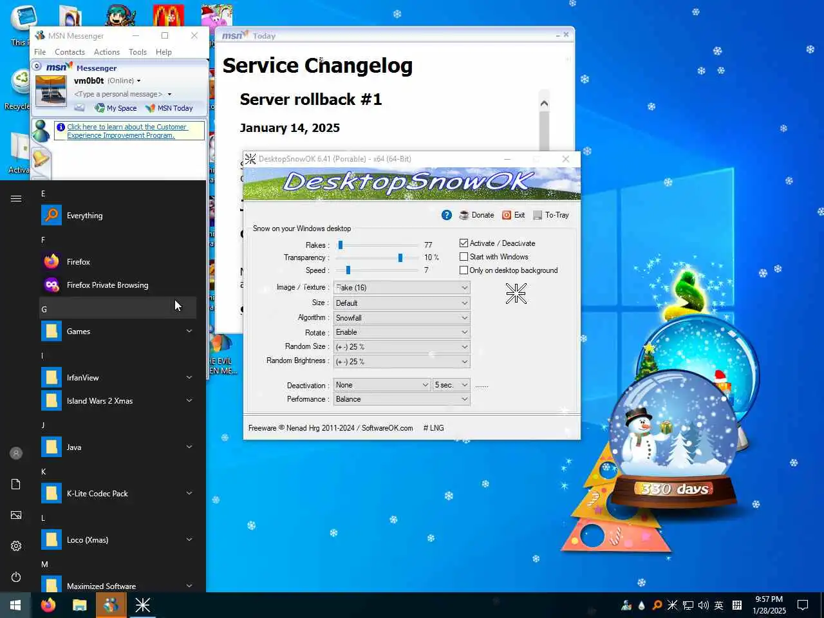Click the Customer Experience Improvement Program link
Viewport: 824px width, 618px height.
click(127, 131)
